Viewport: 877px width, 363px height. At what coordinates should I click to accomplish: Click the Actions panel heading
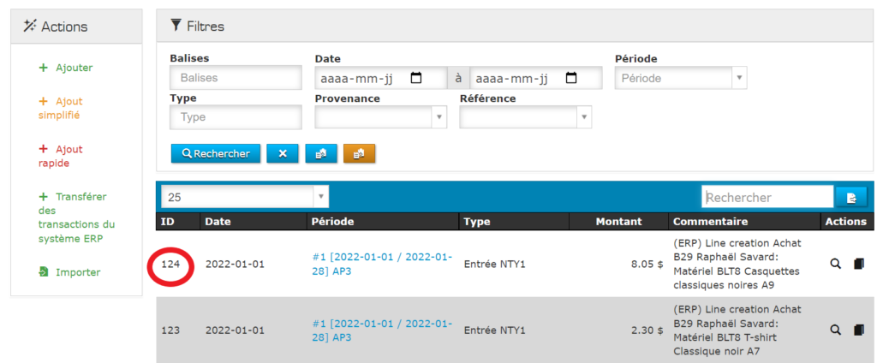click(x=56, y=27)
